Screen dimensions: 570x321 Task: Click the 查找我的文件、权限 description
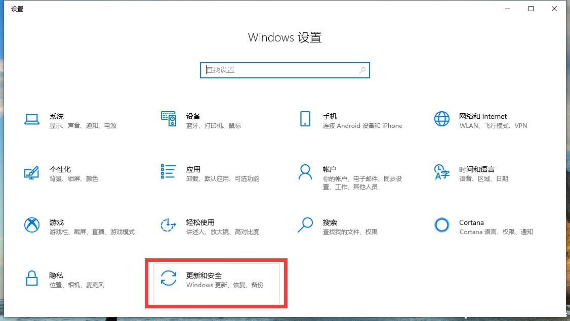click(350, 232)
